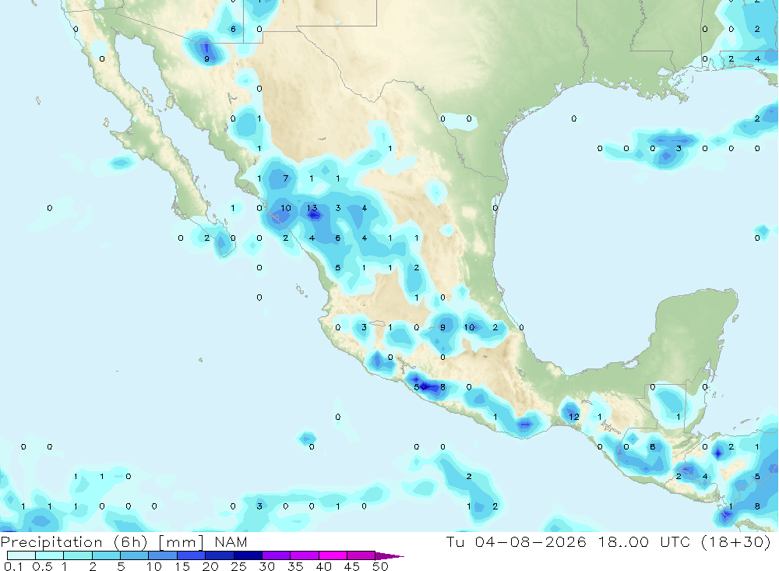Click the '45' legend label
The width and height of the screenshot is (779, 571).
[352, 566]
